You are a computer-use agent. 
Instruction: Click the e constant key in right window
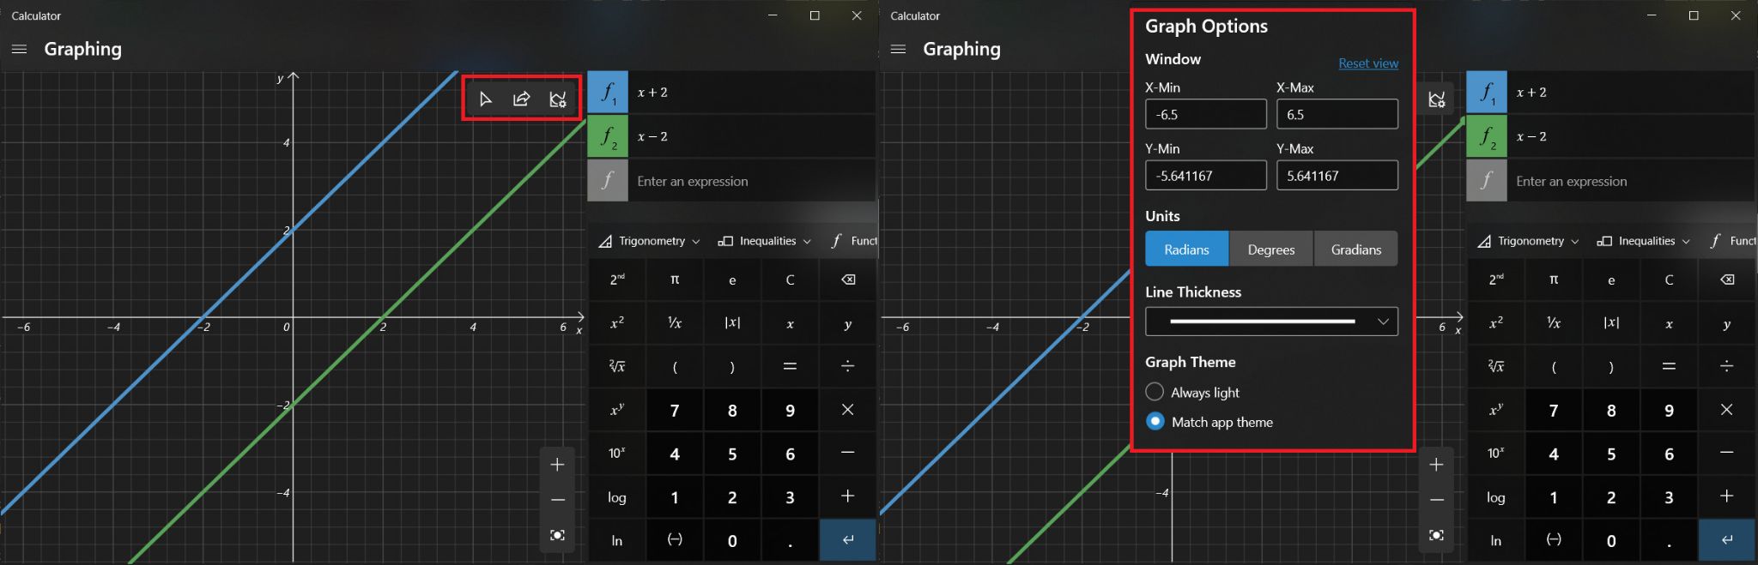1611,279
